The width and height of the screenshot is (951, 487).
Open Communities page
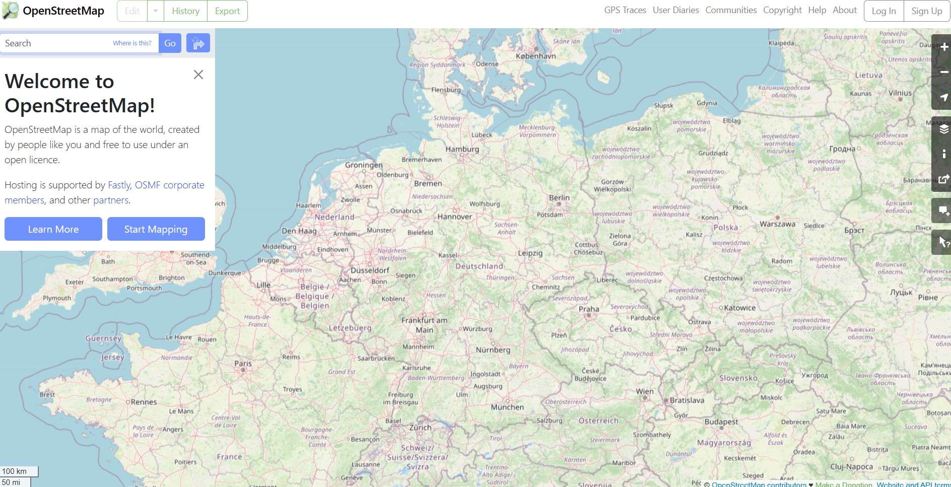point(731,10)
